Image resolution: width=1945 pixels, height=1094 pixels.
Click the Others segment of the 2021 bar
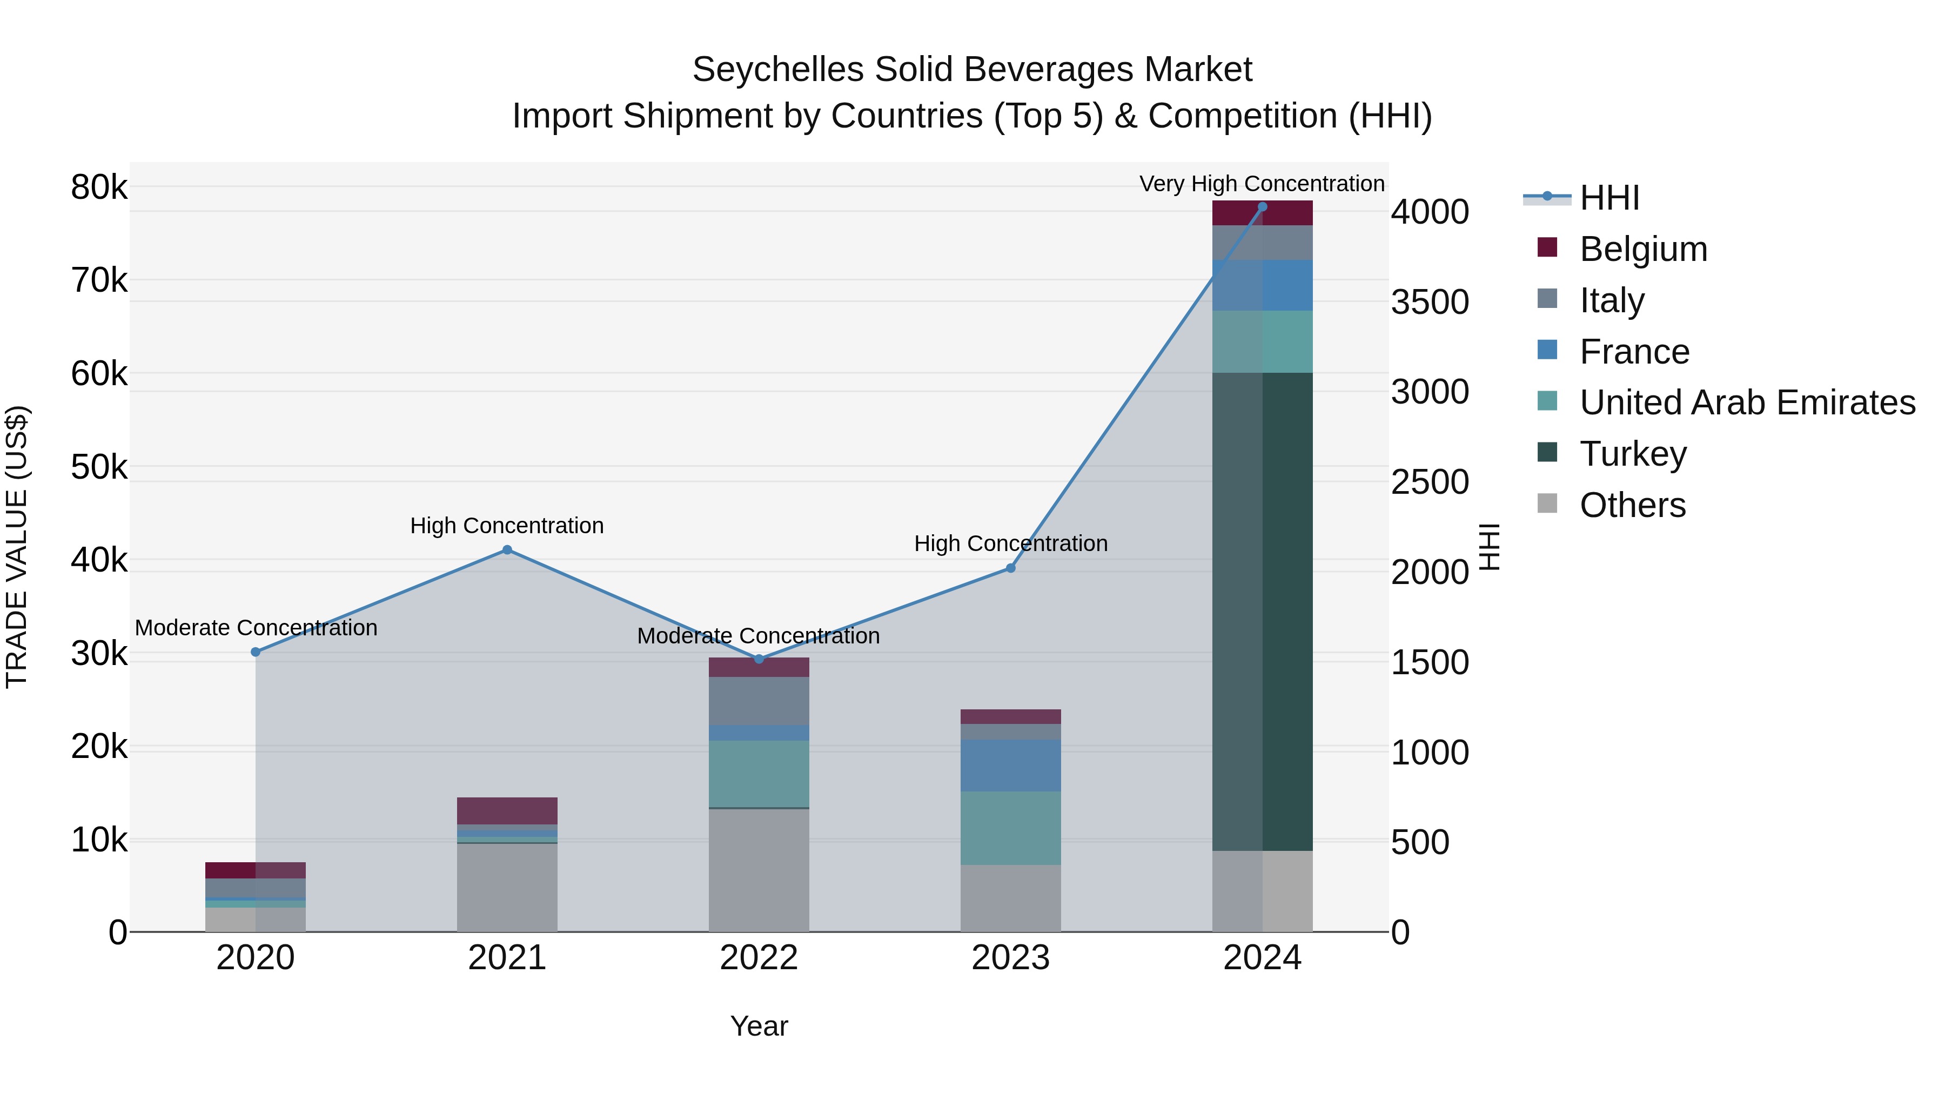(x=507, y=888)
